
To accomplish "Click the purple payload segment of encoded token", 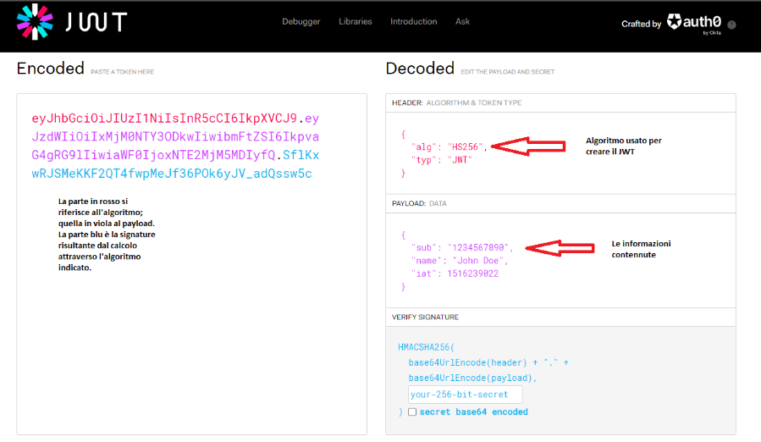I will pos(175,136).
